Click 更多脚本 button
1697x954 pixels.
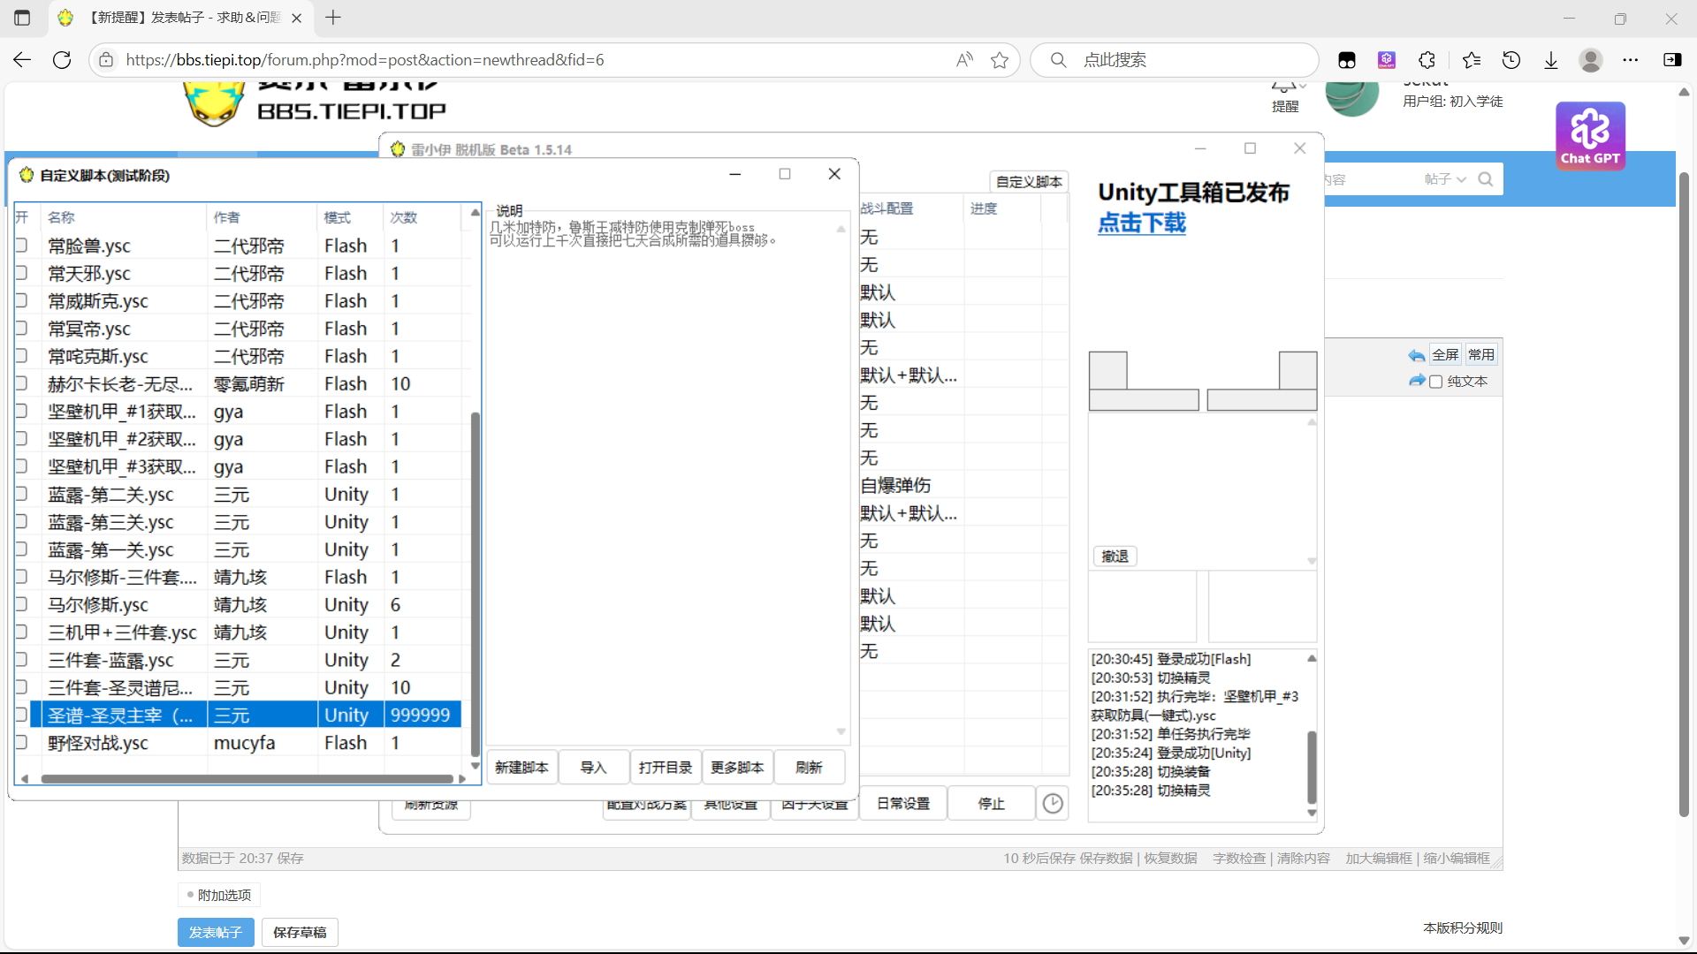(737, 768)
